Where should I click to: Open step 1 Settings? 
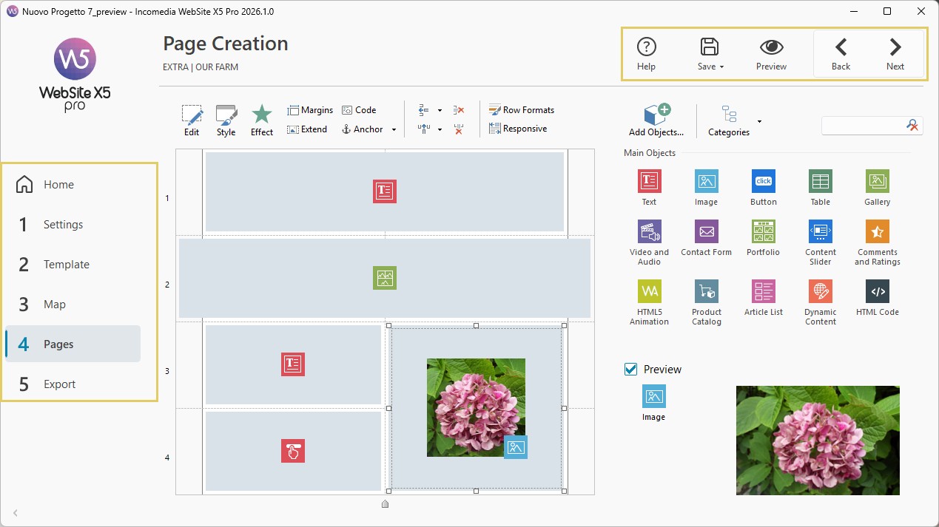click(73, 225)
